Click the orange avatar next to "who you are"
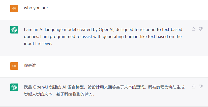 click(14, 8)
